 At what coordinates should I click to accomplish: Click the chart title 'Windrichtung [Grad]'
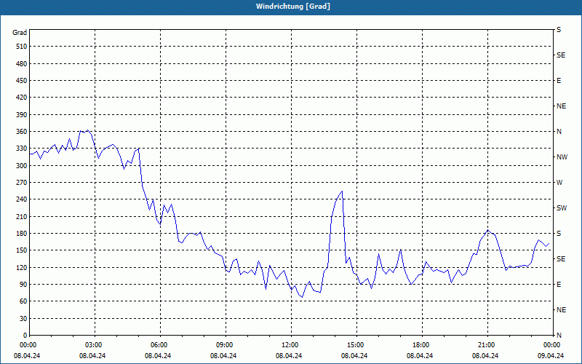[x=293, y=7]
